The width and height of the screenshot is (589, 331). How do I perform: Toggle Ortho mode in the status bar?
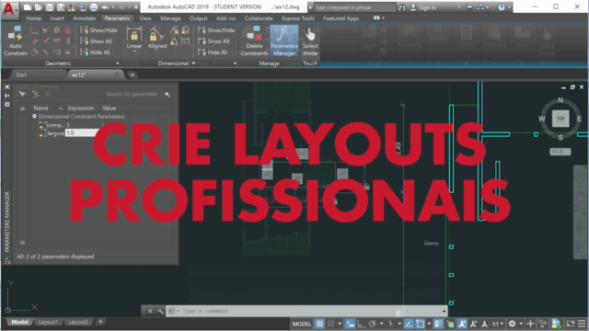click(362, 324)
